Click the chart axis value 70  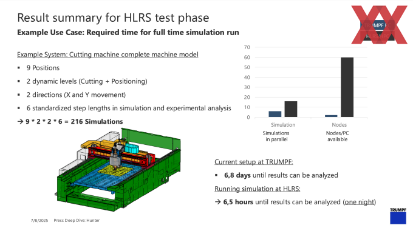point(247,47)
